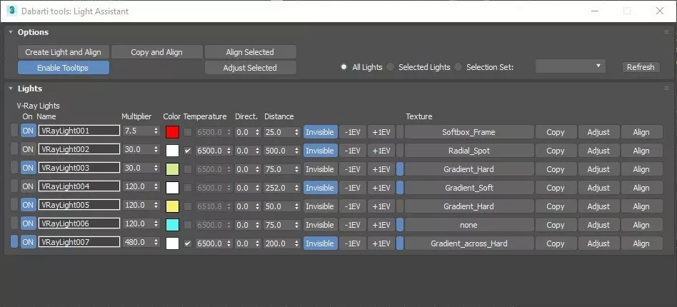
Task: Click the VRayLight004 name field
Action: pos(79,188)
